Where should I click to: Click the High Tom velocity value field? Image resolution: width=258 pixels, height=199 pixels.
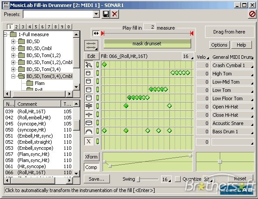pos(203,74)
